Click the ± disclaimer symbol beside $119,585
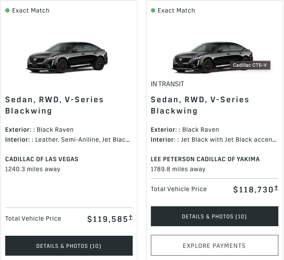Screen dimensions: 284x260 tap(131, 218)
